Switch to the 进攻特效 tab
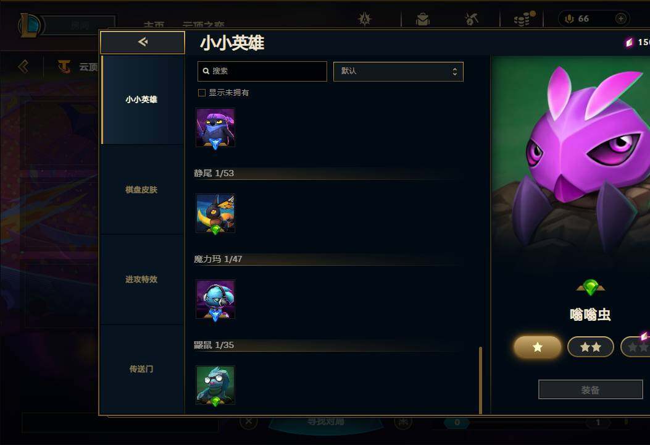The image size is (650, 445). click(x=142, y=279)
